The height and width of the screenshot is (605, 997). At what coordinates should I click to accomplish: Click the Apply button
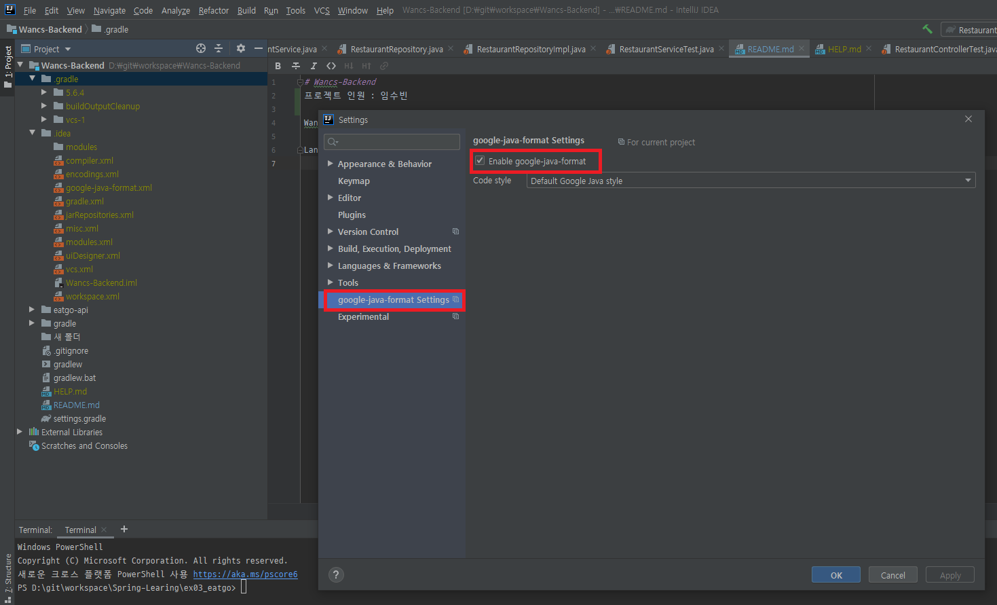pyautogui.click(x=950, y=574)
